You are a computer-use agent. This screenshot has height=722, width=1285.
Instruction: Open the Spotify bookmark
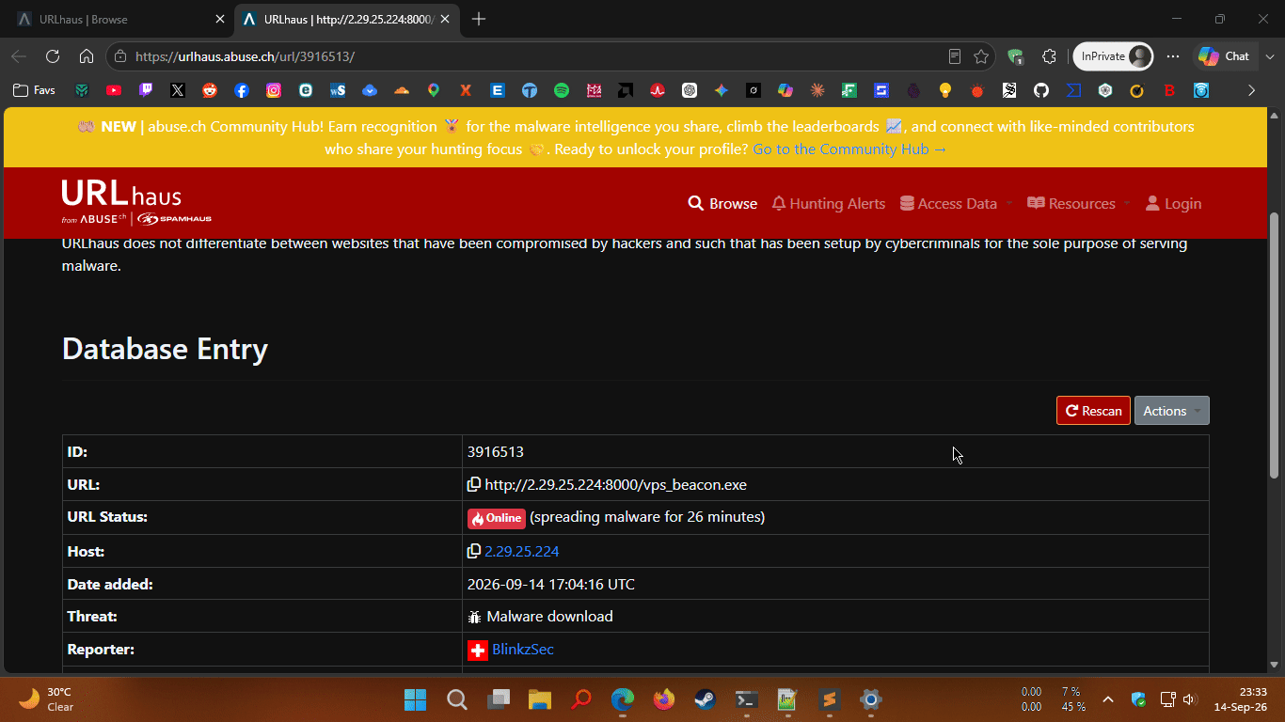pos(562,90)
